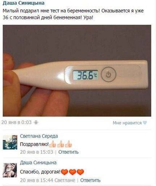Open post timestamp 20 янв в 0:03

coord(17,122)
